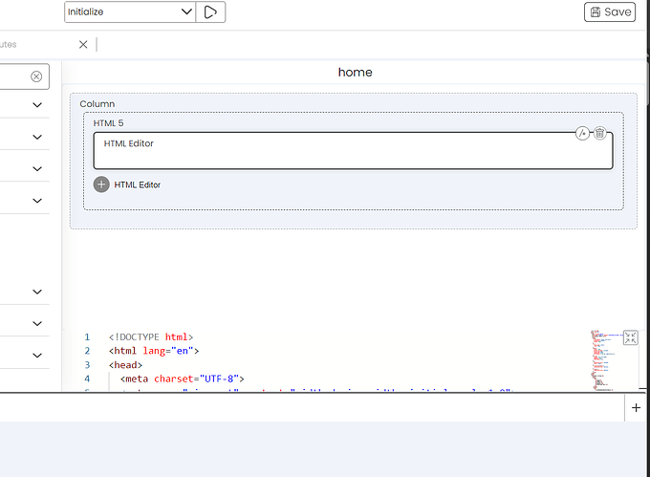Screen dimensions: 650x477
Task: Collapse the code editor with shrink icon
Action: point(631,337)
